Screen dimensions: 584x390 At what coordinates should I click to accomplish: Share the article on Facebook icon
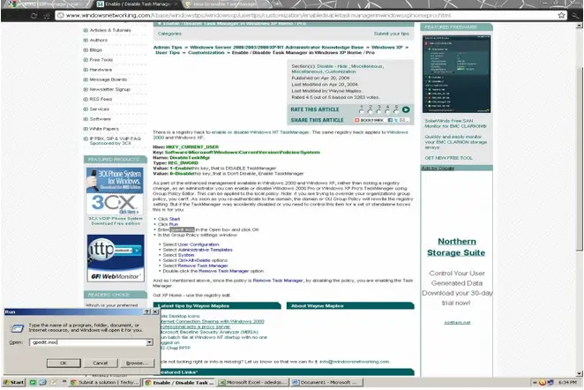(390, 120)
